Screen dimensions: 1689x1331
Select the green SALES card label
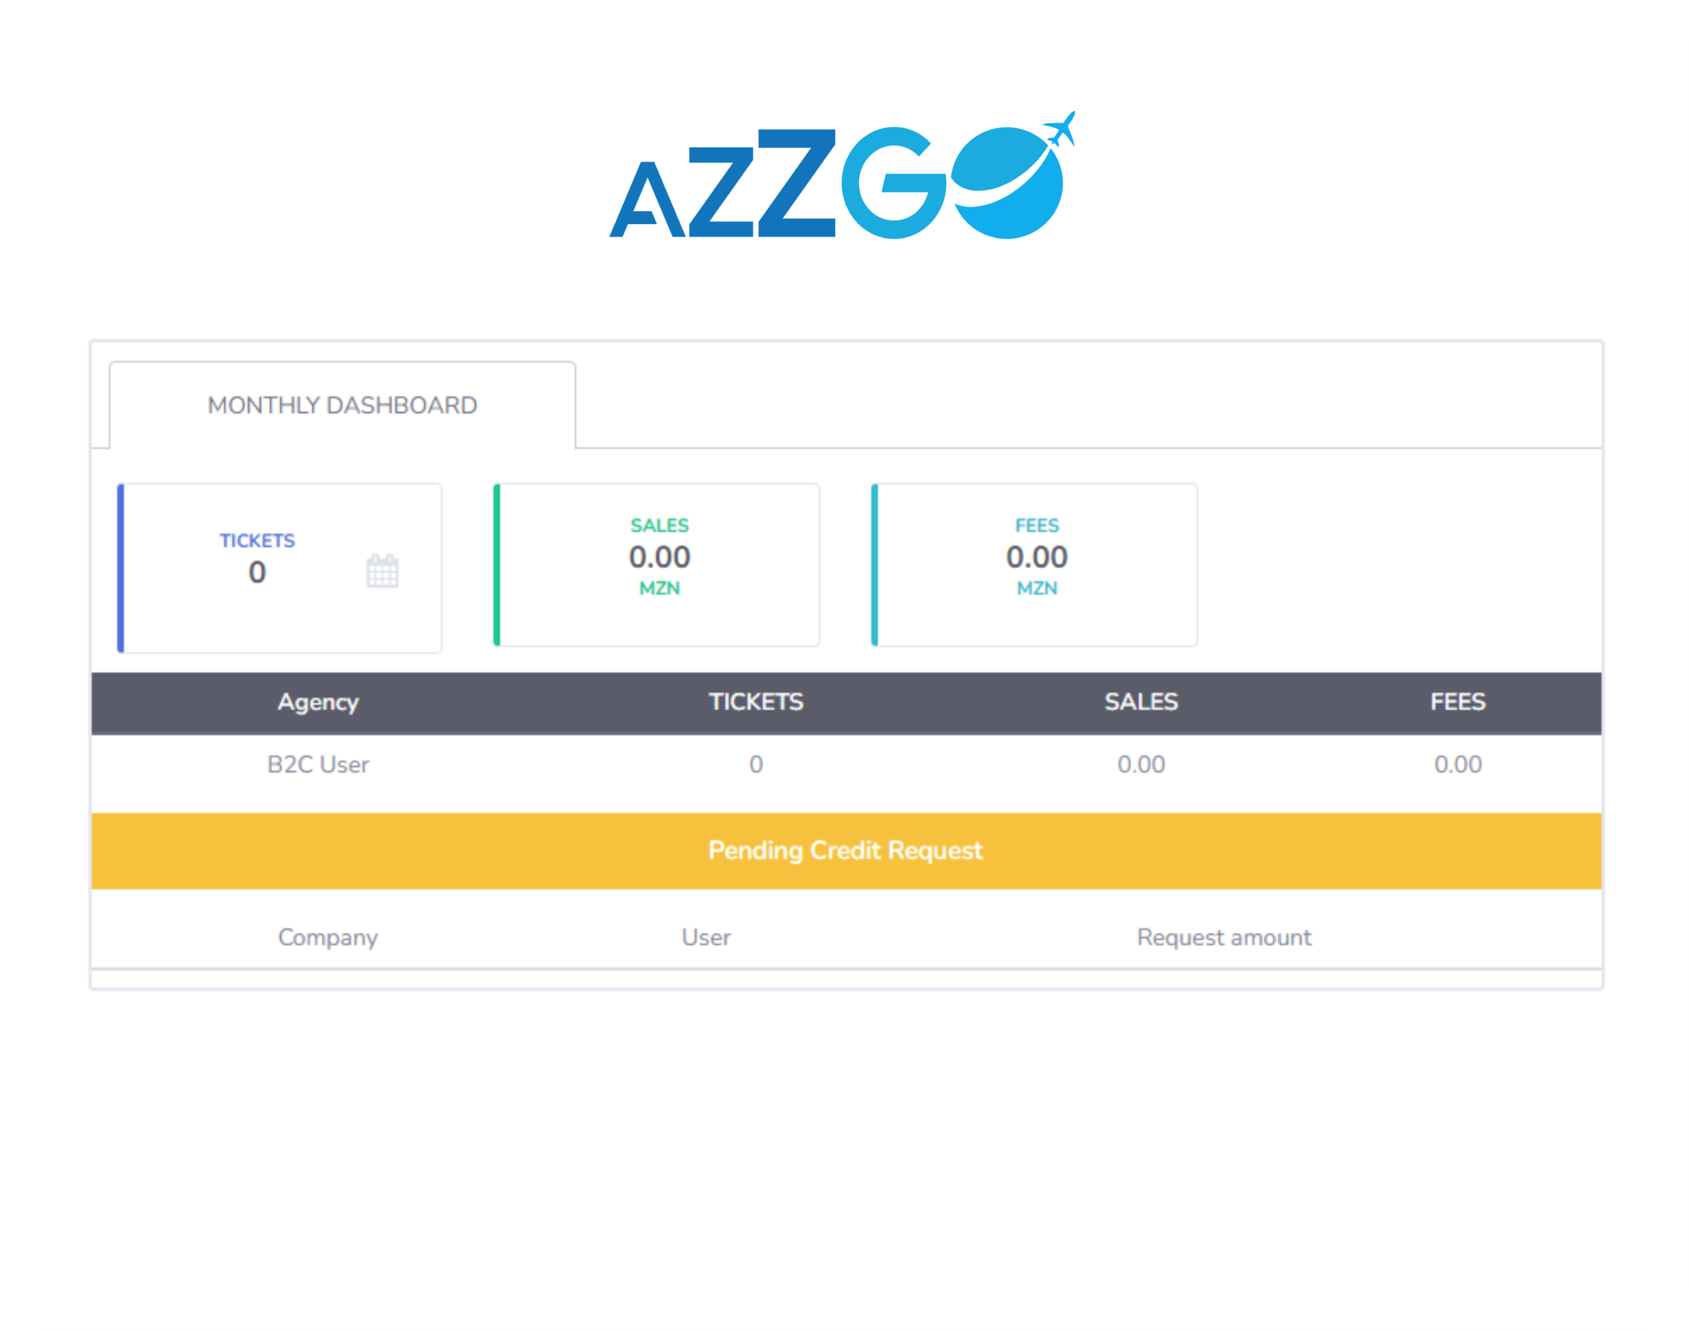pos(659,525)
